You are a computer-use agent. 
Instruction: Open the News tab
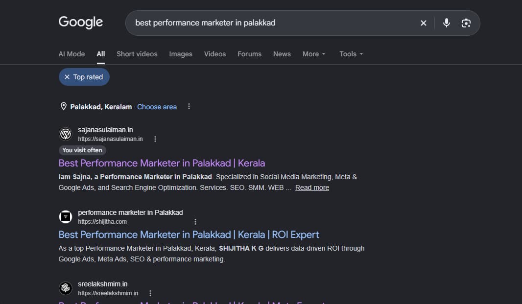coord(282,54)
